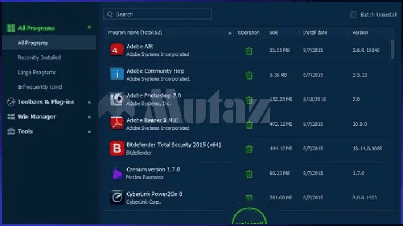Select the Adobe AIR row name
This screenshot has width=403, height=226.
140,47
